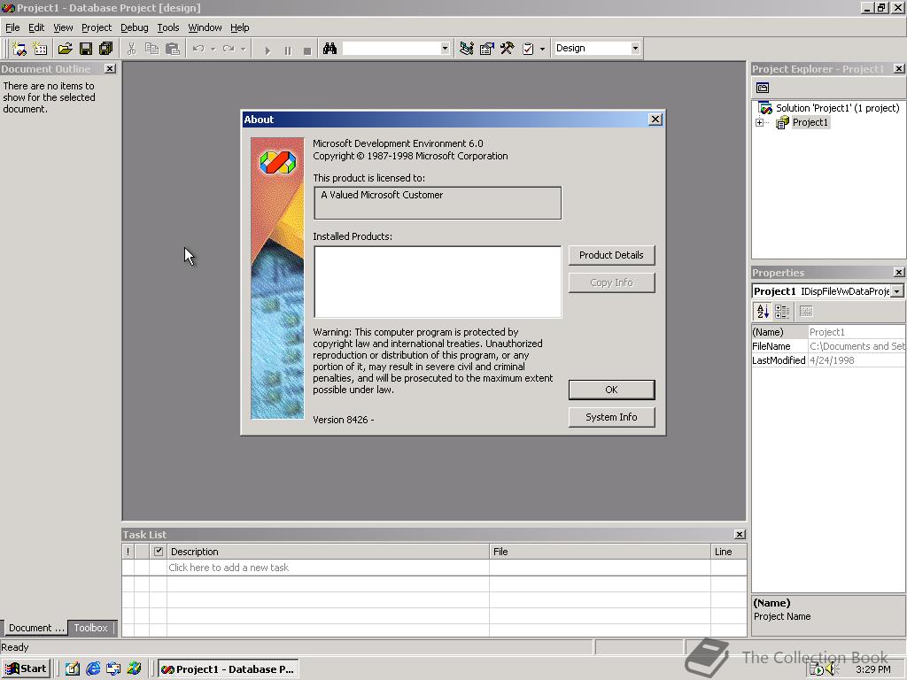Click the Find binoculars icon

click(329, 49)
